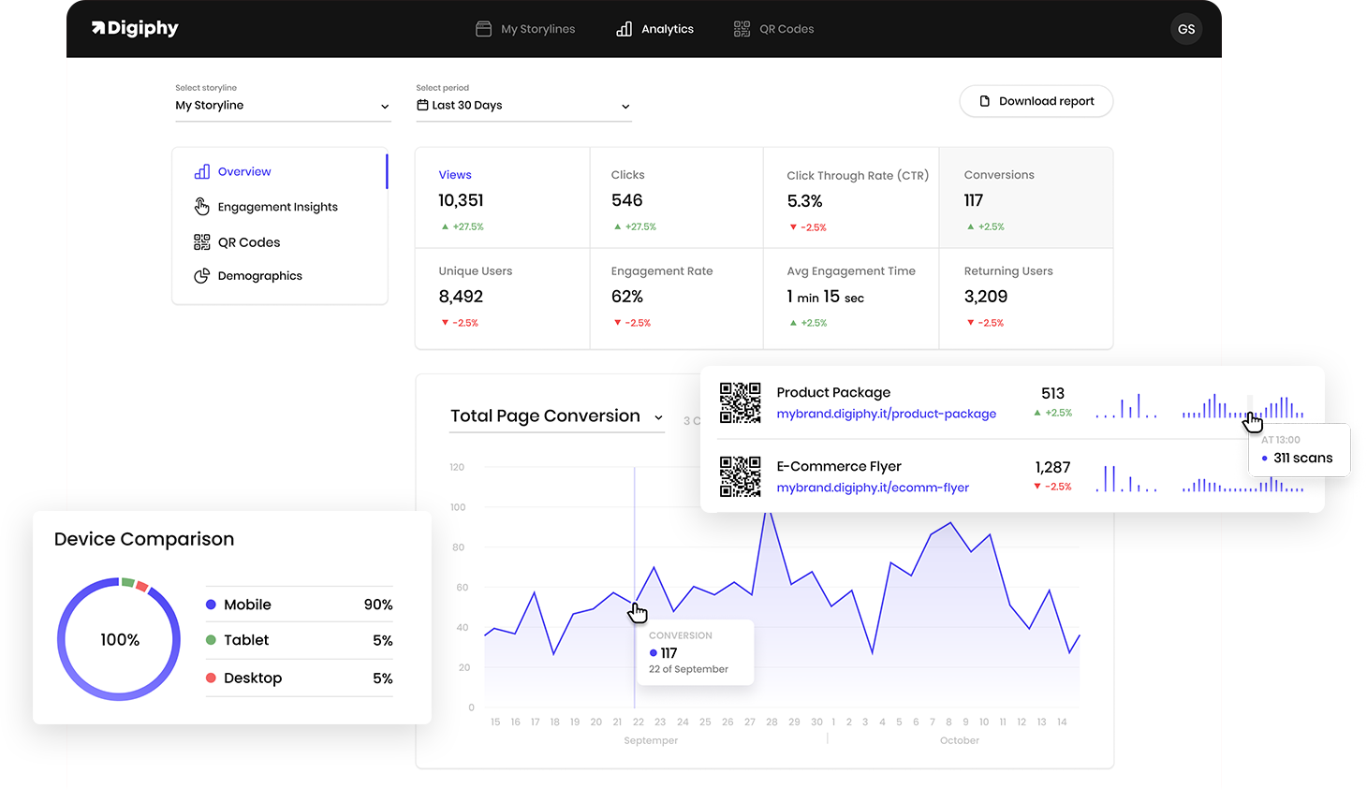Click the E-Commerce Flyer QR code image
Viewport: 1367px width, 802px height.
click(740, 476)
